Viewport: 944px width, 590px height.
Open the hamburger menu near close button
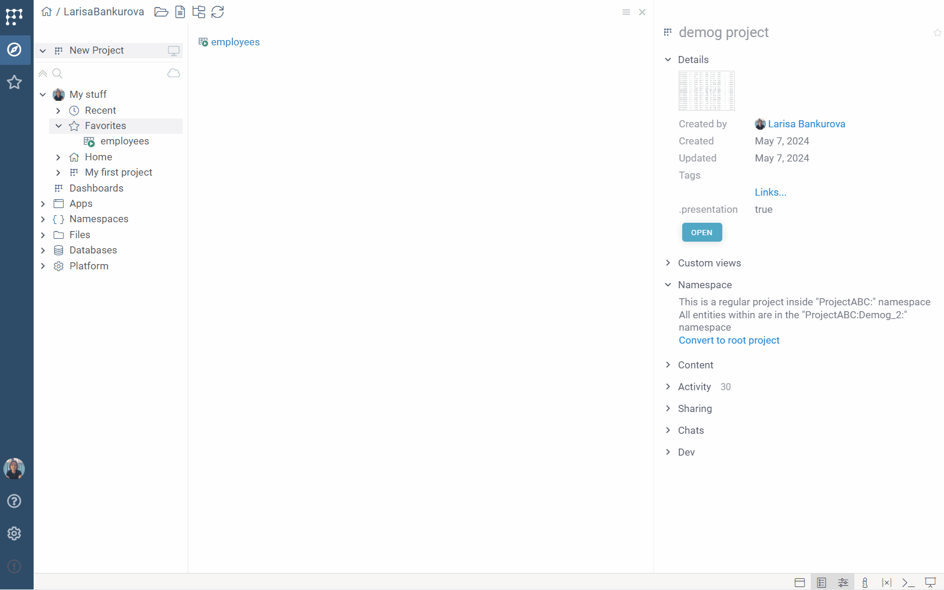point(626,12)
